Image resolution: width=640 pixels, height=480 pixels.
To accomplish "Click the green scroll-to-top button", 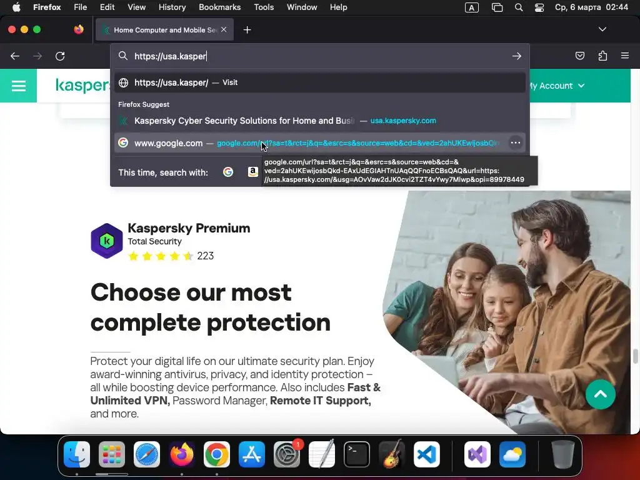I will tap(601, 394).
